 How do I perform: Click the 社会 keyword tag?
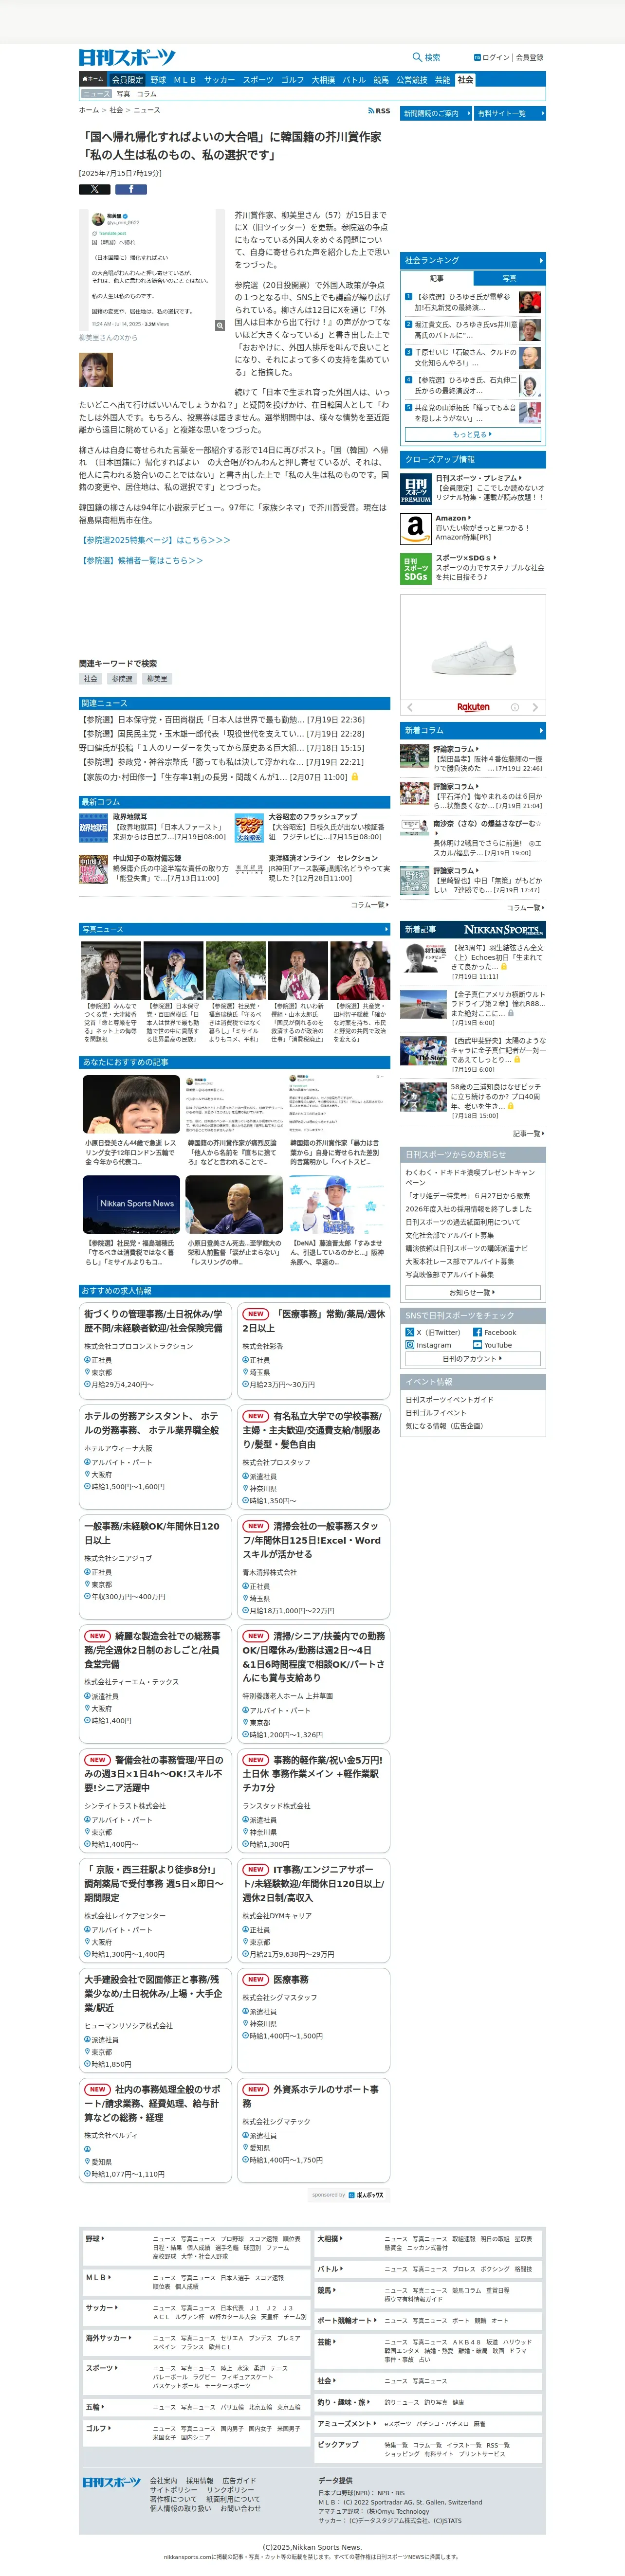click(x=91, y=679)
